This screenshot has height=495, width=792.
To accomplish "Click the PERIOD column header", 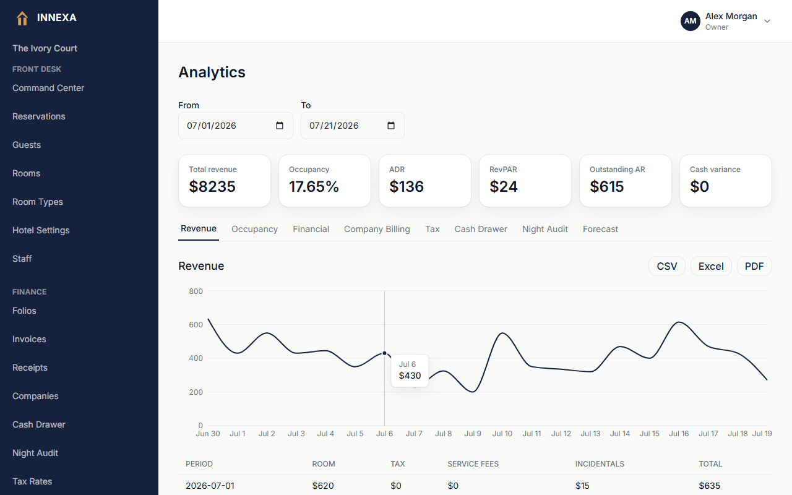I will (x=199, y=464).
